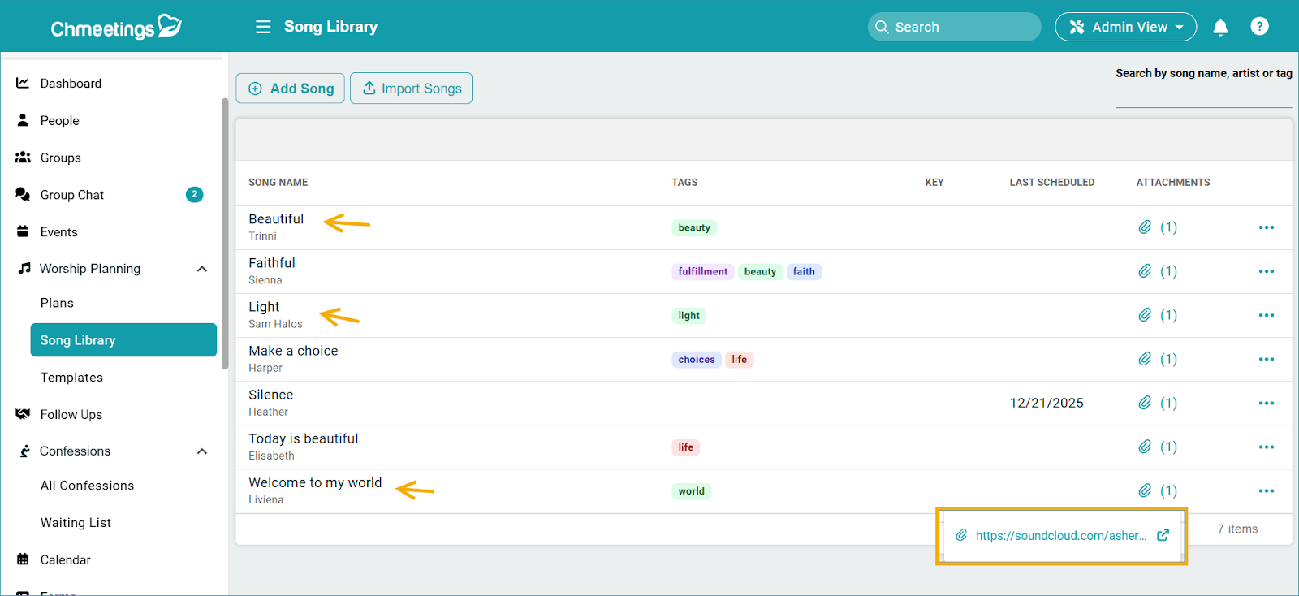Open Templates under Worship Planning
This screenshot has height=596, width=1299.
(x=71, y=378)
